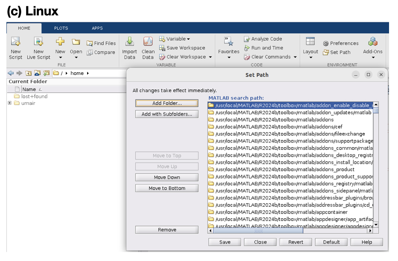Click Save Workspace

(x=182, y=48)
